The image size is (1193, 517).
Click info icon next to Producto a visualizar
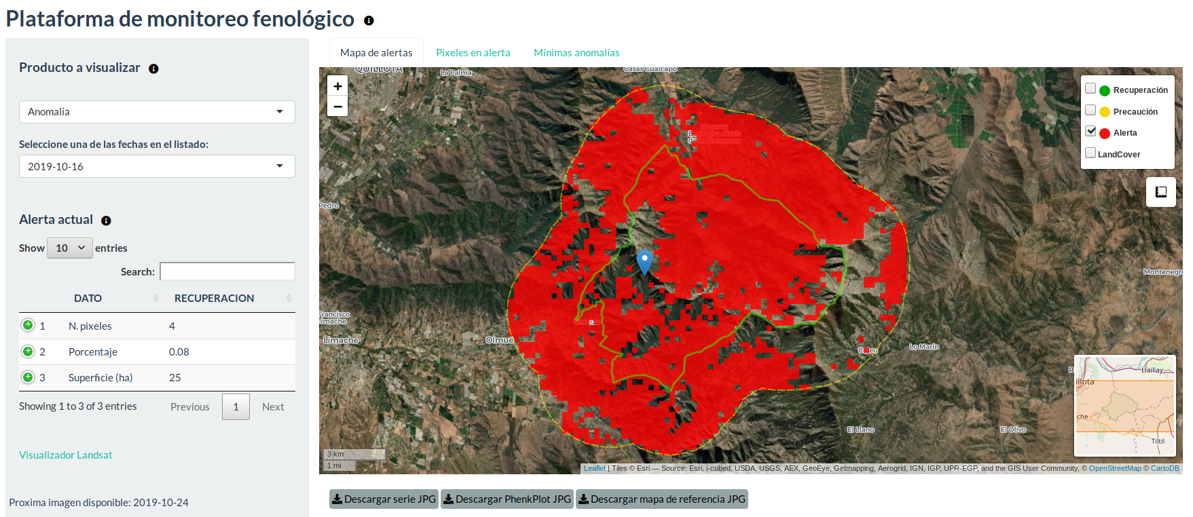(x=153, y=69)
